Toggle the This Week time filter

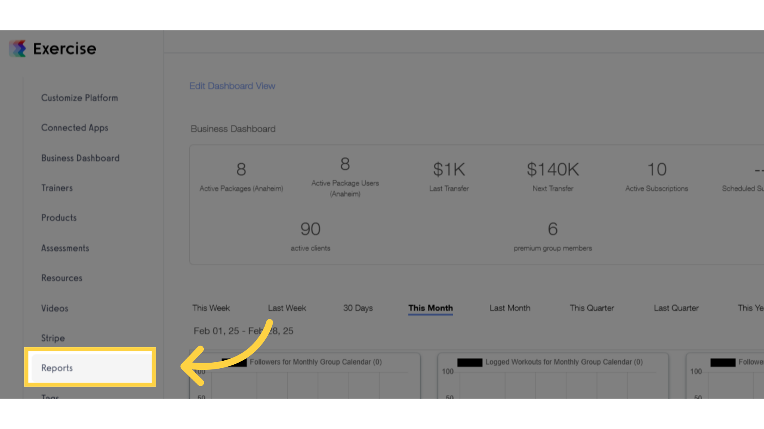210,307
